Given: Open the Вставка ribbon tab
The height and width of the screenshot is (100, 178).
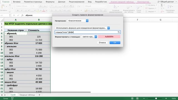Looking at the screenshot, I should pyautogui.click(x=17, y=2).
